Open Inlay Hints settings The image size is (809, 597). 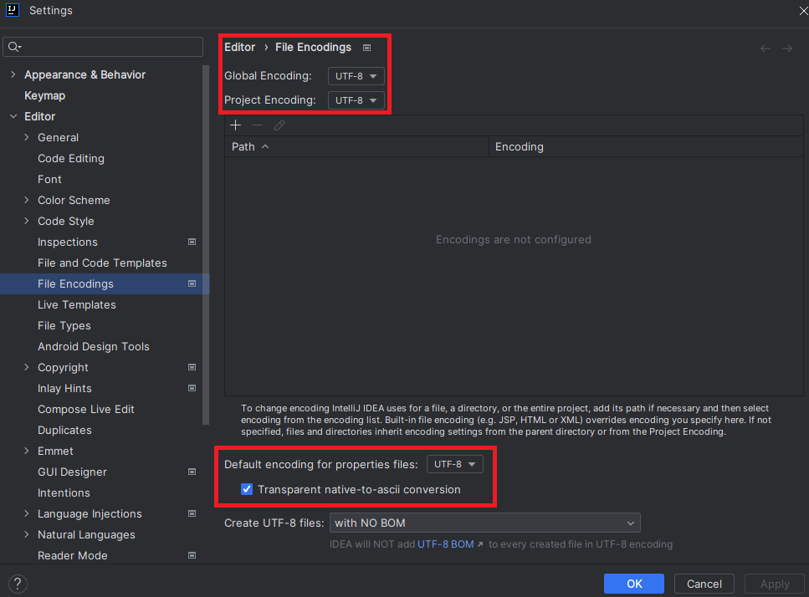[x=64, y=388]
